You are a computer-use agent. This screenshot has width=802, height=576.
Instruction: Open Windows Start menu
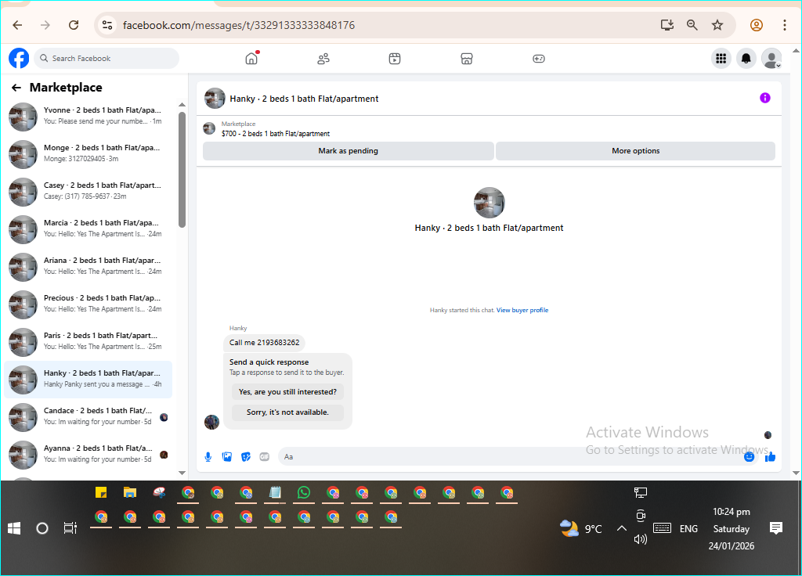(x=14, y=528)
